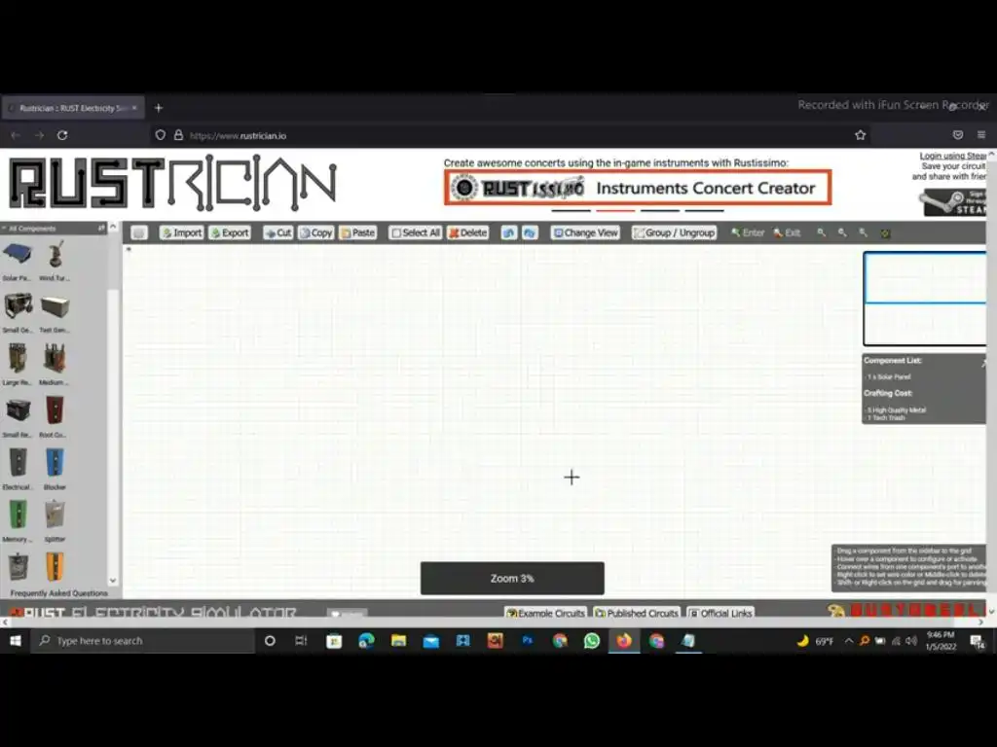Open Frequently Asked Questions link
Screen dimensions: 997x747
(x=59, y=593)
